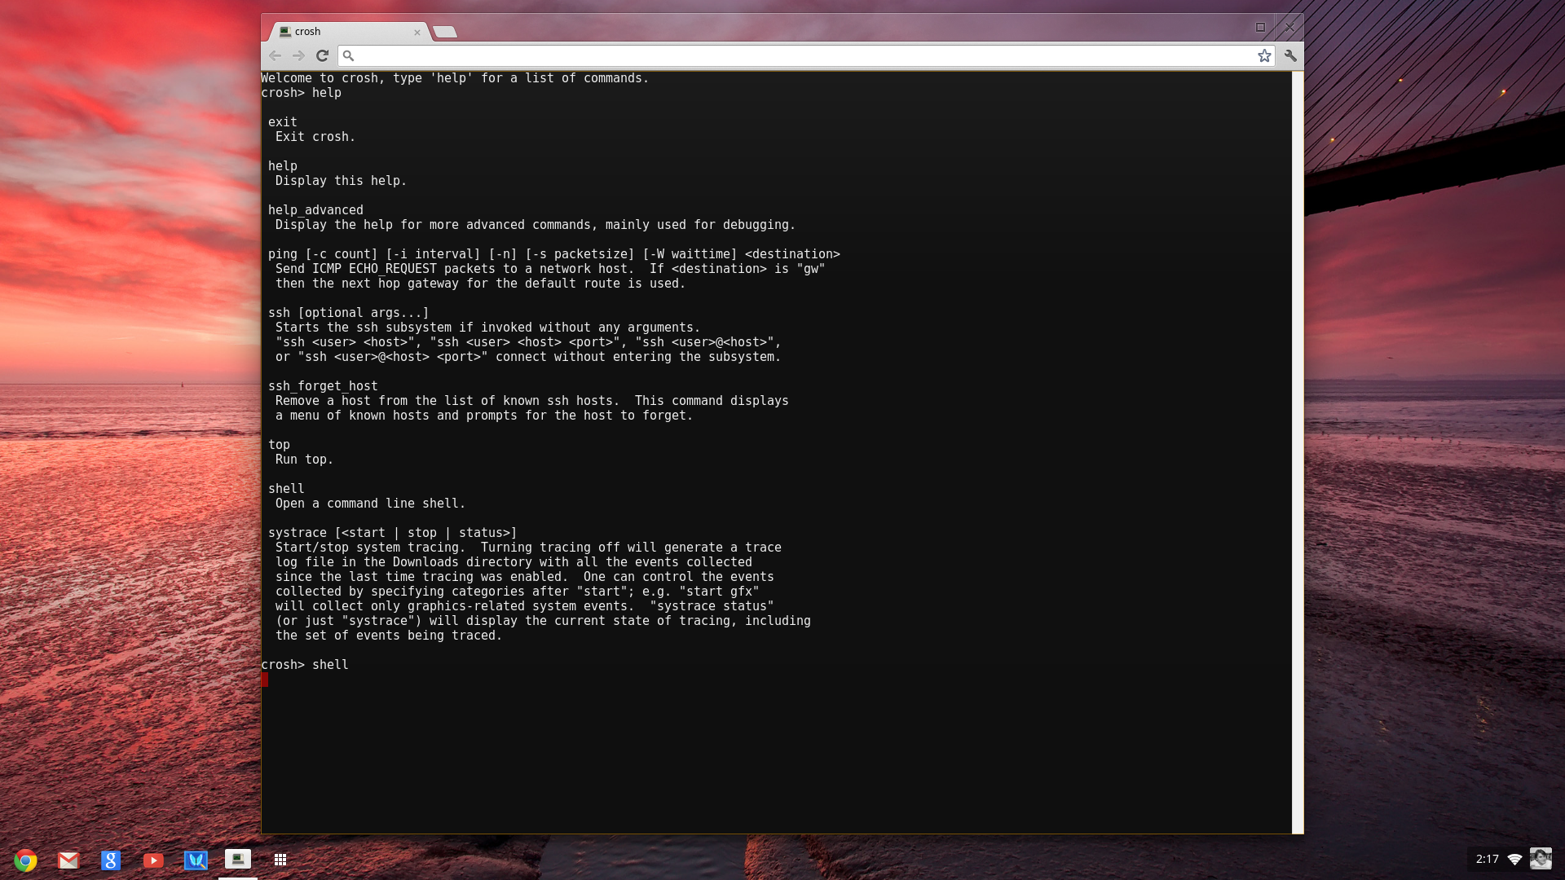
Task: Bookmark this page with the star icon
Action: (x=1264, y=55)
